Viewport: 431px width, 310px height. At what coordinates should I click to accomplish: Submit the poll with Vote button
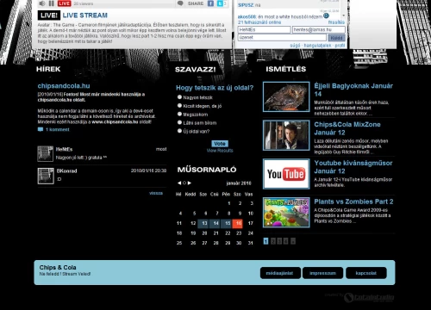[x=220, y=144]
